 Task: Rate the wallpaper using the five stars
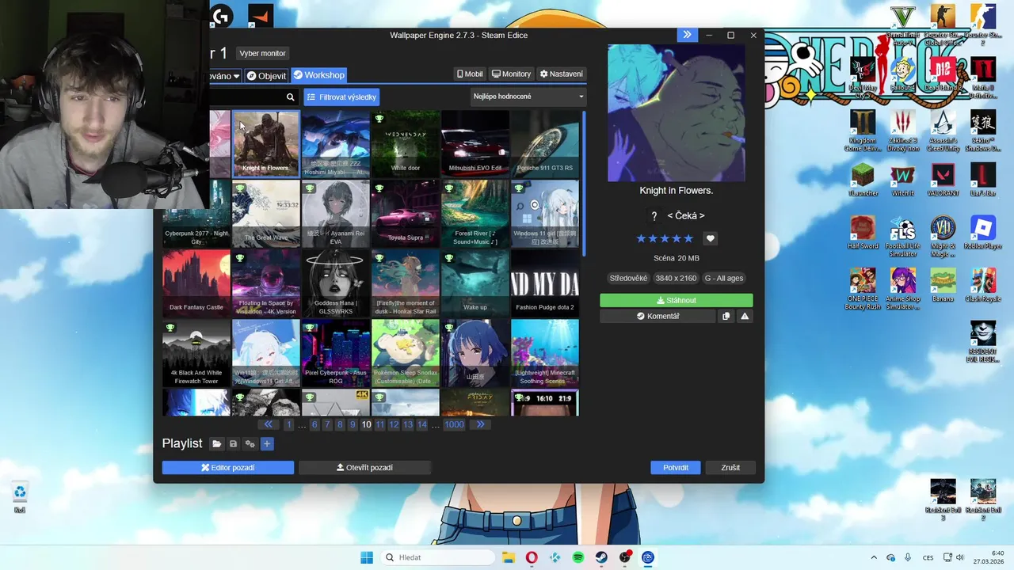point(665,238)
